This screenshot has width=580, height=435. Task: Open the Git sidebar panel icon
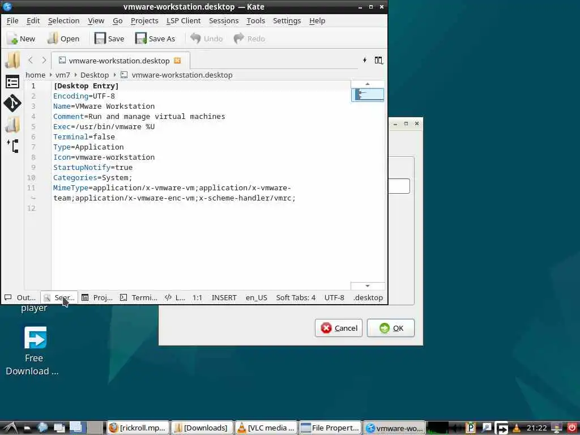[x=12, y=103]
